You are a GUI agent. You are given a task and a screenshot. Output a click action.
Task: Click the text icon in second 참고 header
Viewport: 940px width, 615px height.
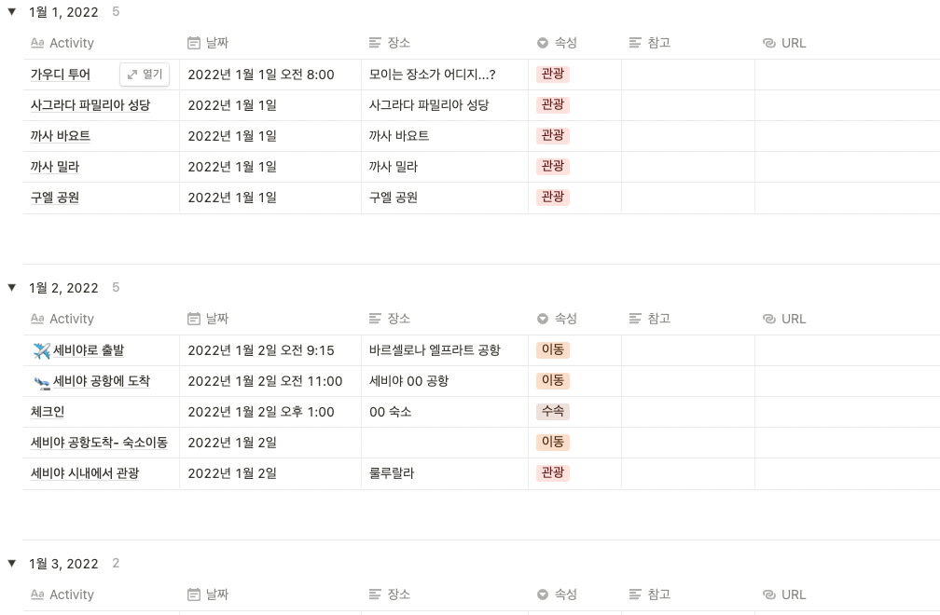pyautogui.click(x=635, y=319)
